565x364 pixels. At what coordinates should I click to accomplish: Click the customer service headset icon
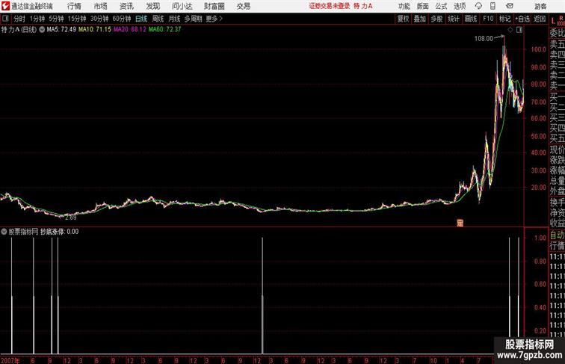tap(478, 6)
